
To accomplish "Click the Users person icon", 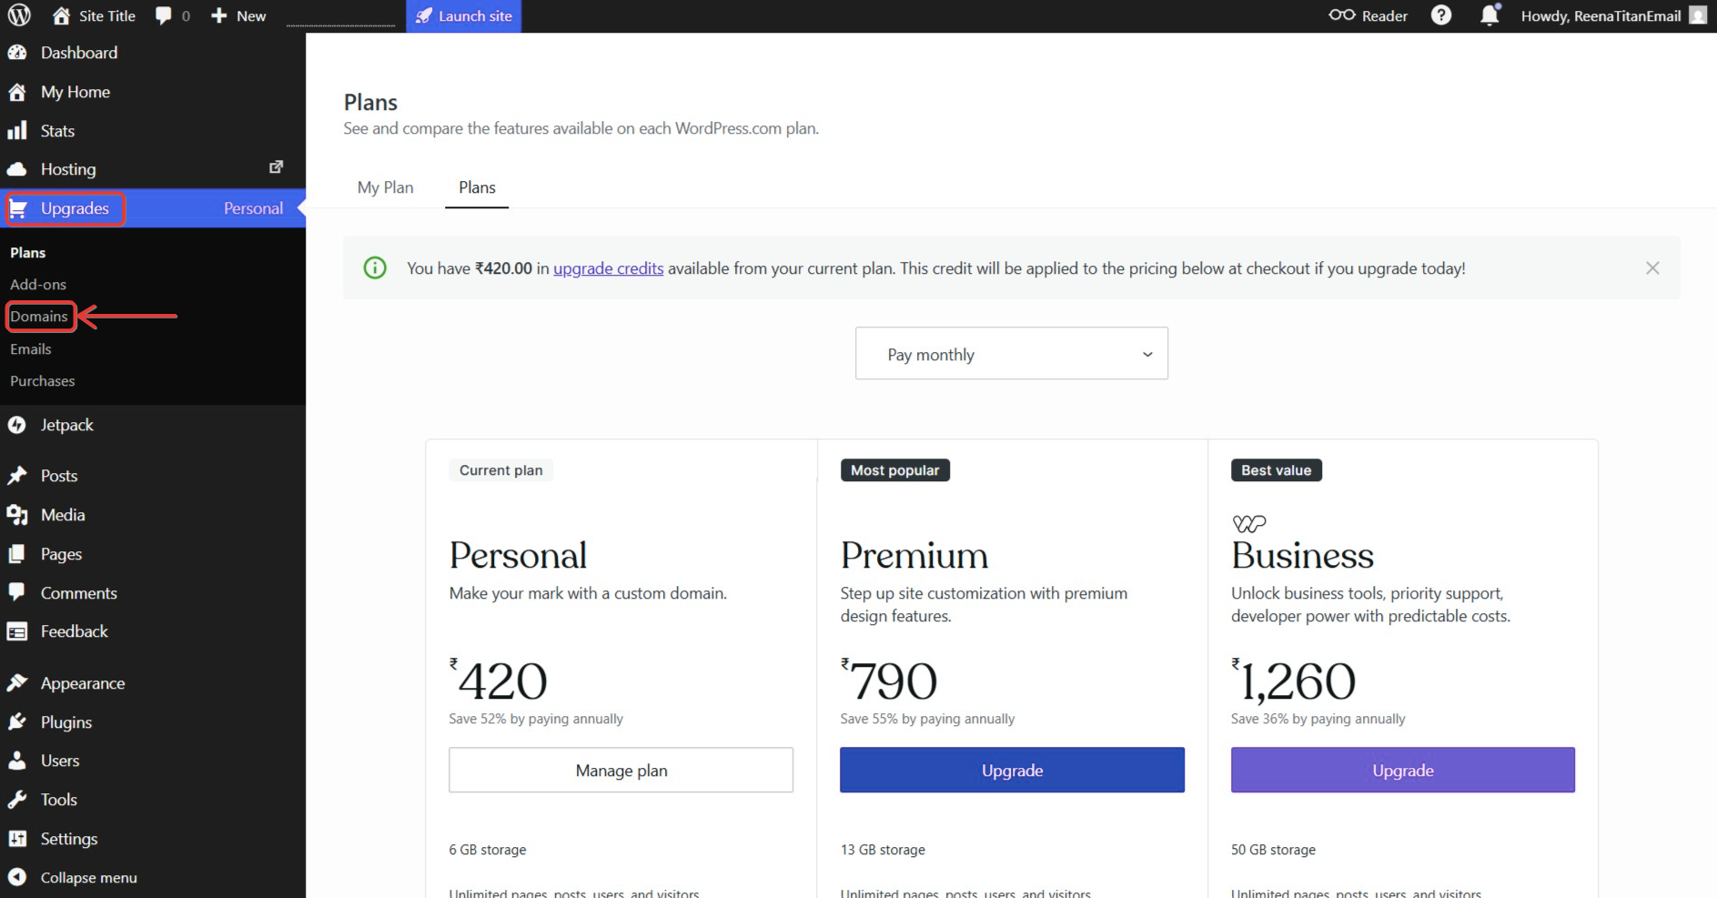I will click(17, 761).
